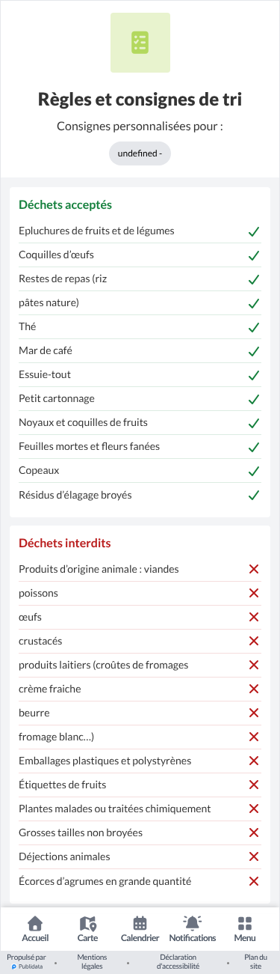This screenshot has height=974, width=280.
Task: Select the Essuie-tout accepted item
Action: click(140, 374)
